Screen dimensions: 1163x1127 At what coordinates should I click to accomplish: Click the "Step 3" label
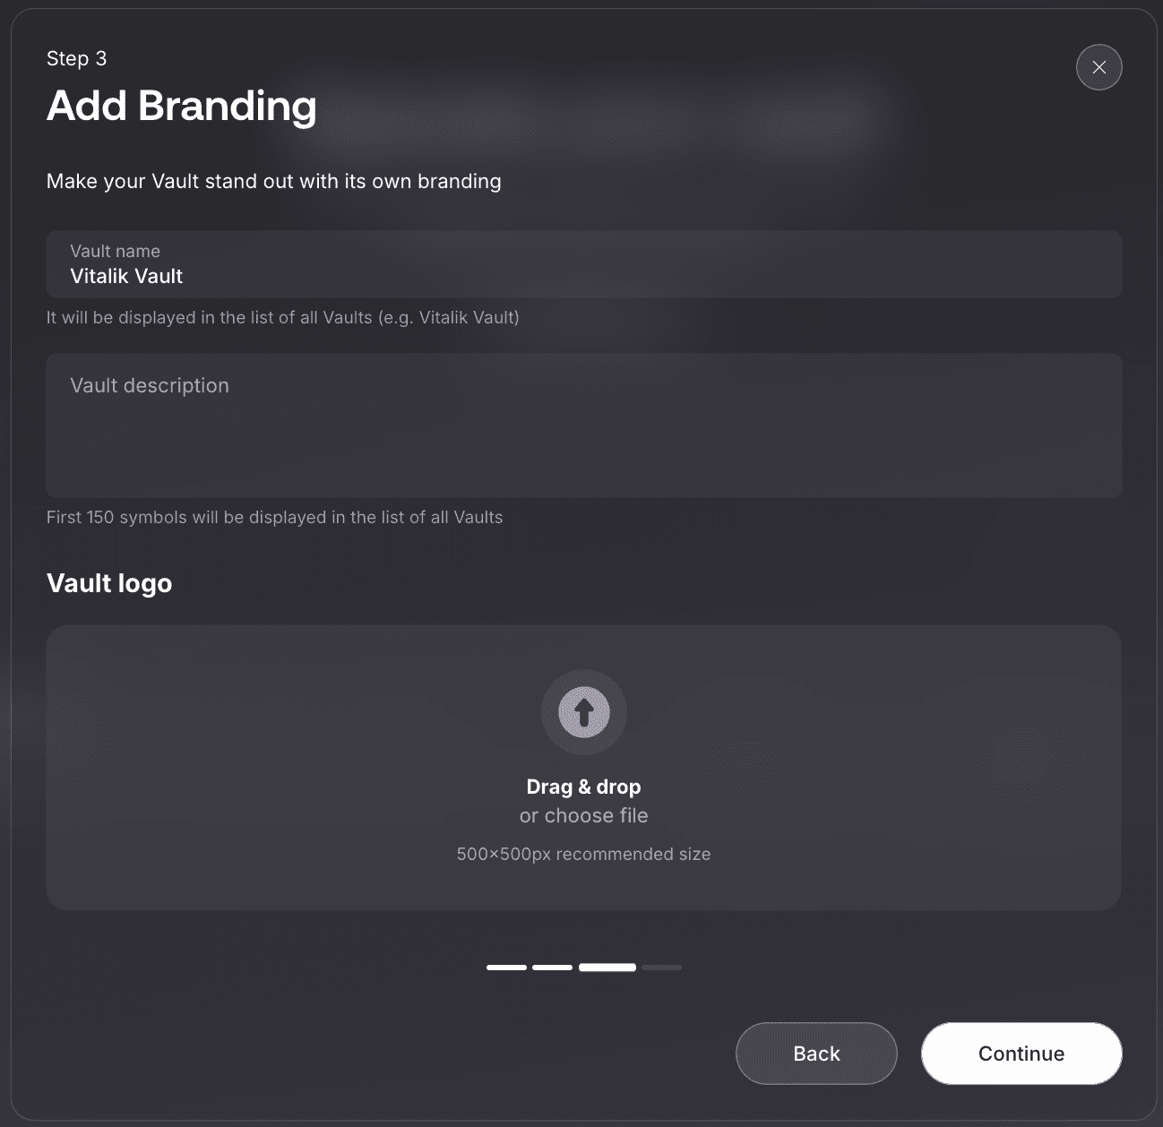tap(76, 58)
